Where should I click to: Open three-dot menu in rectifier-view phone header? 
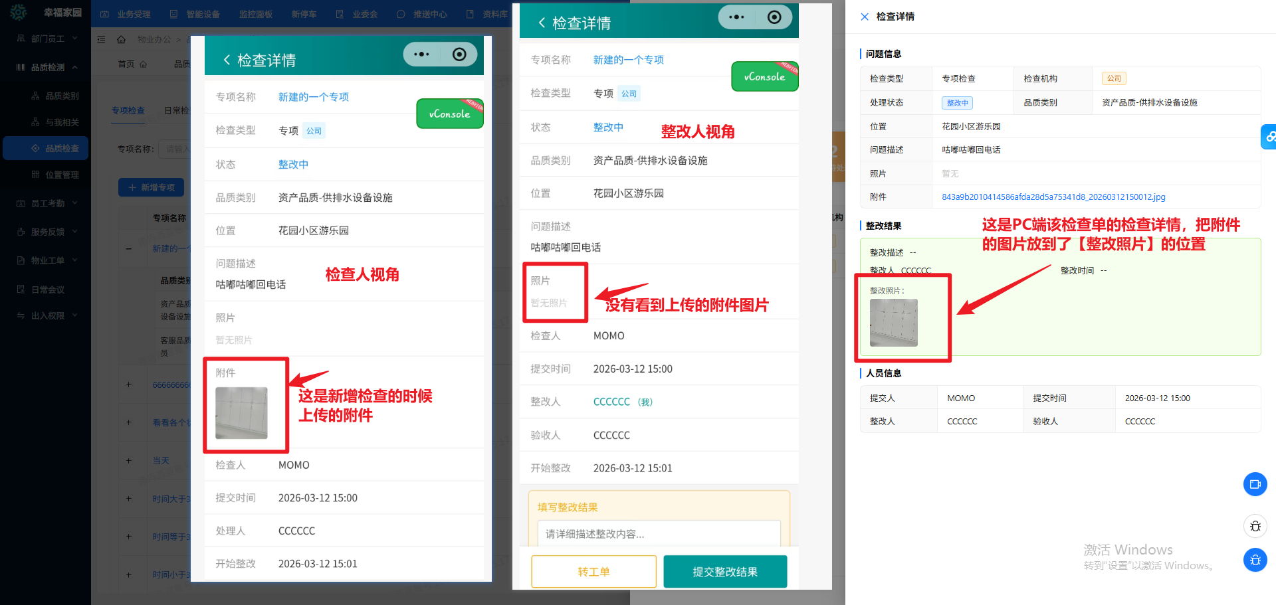coord(736,17)
